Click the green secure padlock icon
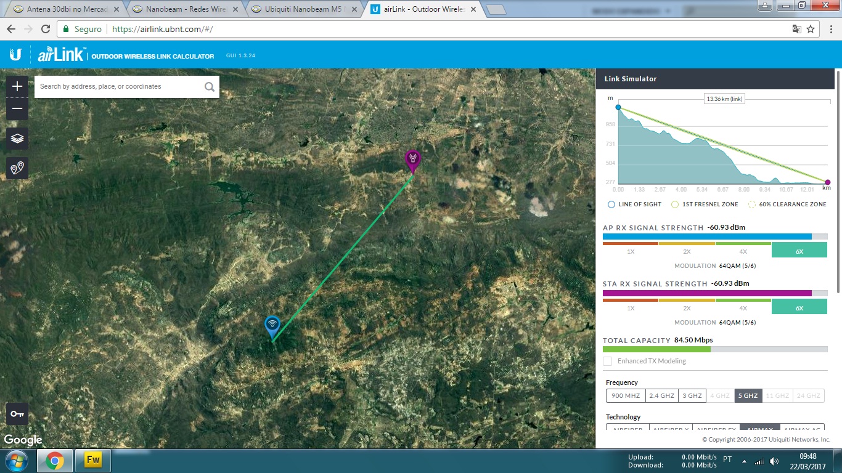The image size is (842, 473). point(66,29)
